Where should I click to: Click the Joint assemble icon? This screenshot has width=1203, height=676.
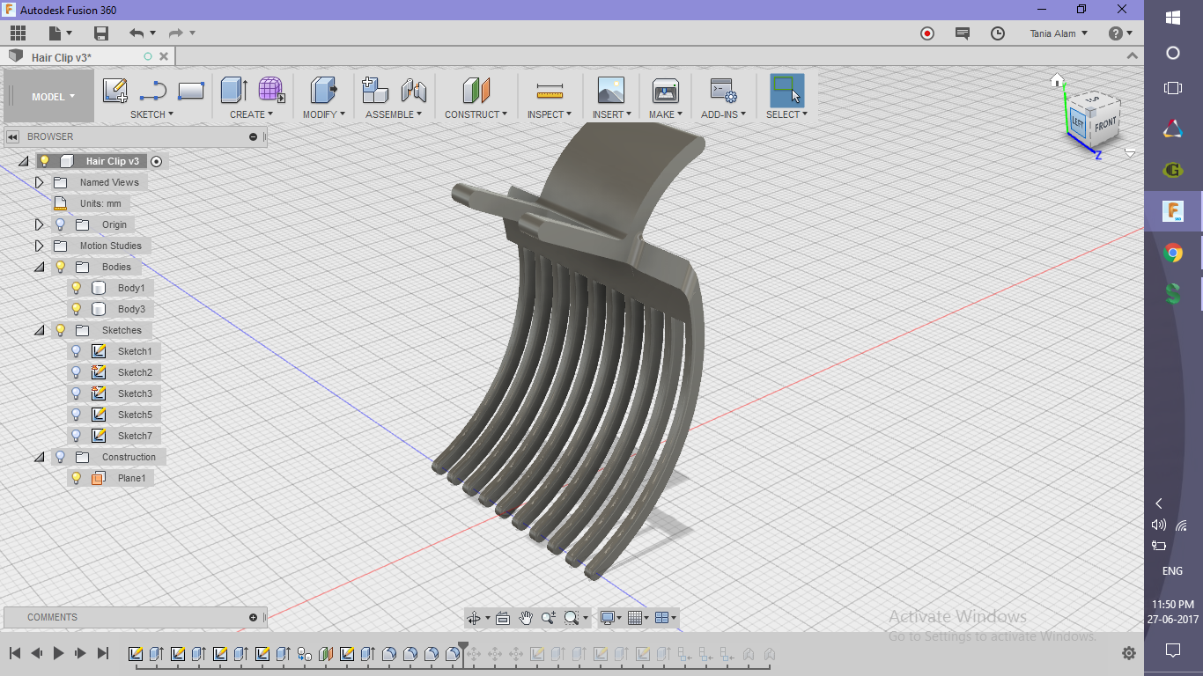click(413, 90)
